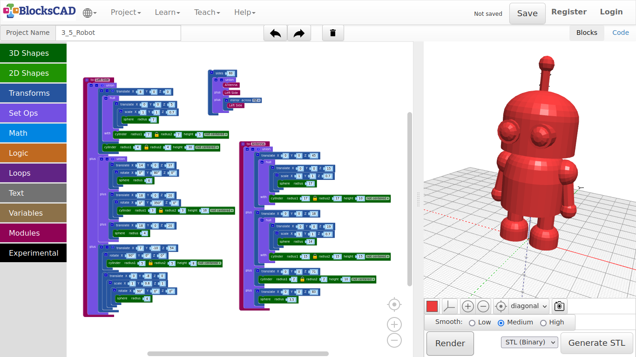The width and height of the screenshot is (636, 357).
Task: Zoom out the 3D render view
Action: (x=483, y=306)
